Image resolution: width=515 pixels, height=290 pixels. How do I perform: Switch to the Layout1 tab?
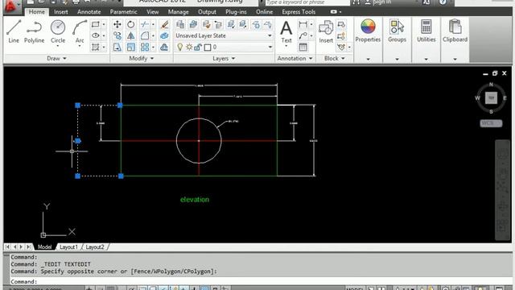(68, 247)
